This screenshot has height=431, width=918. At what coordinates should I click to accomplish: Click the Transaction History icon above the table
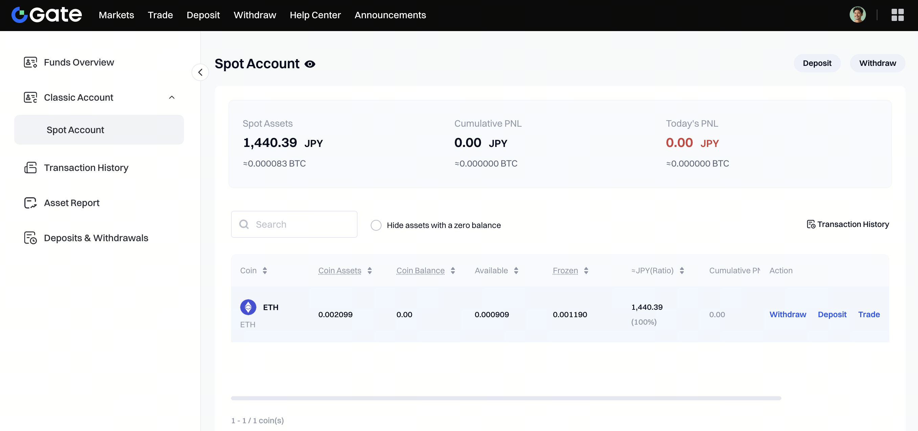point(811,224)
